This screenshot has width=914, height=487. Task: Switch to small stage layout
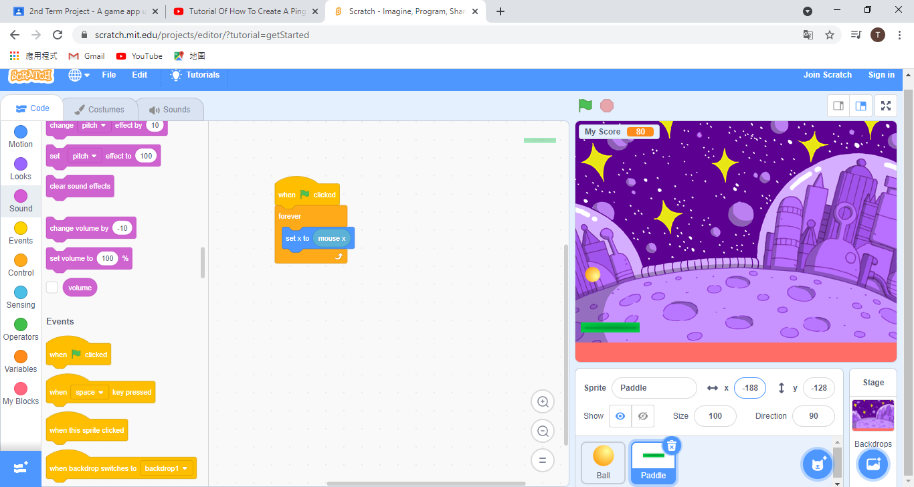point(838,106)
